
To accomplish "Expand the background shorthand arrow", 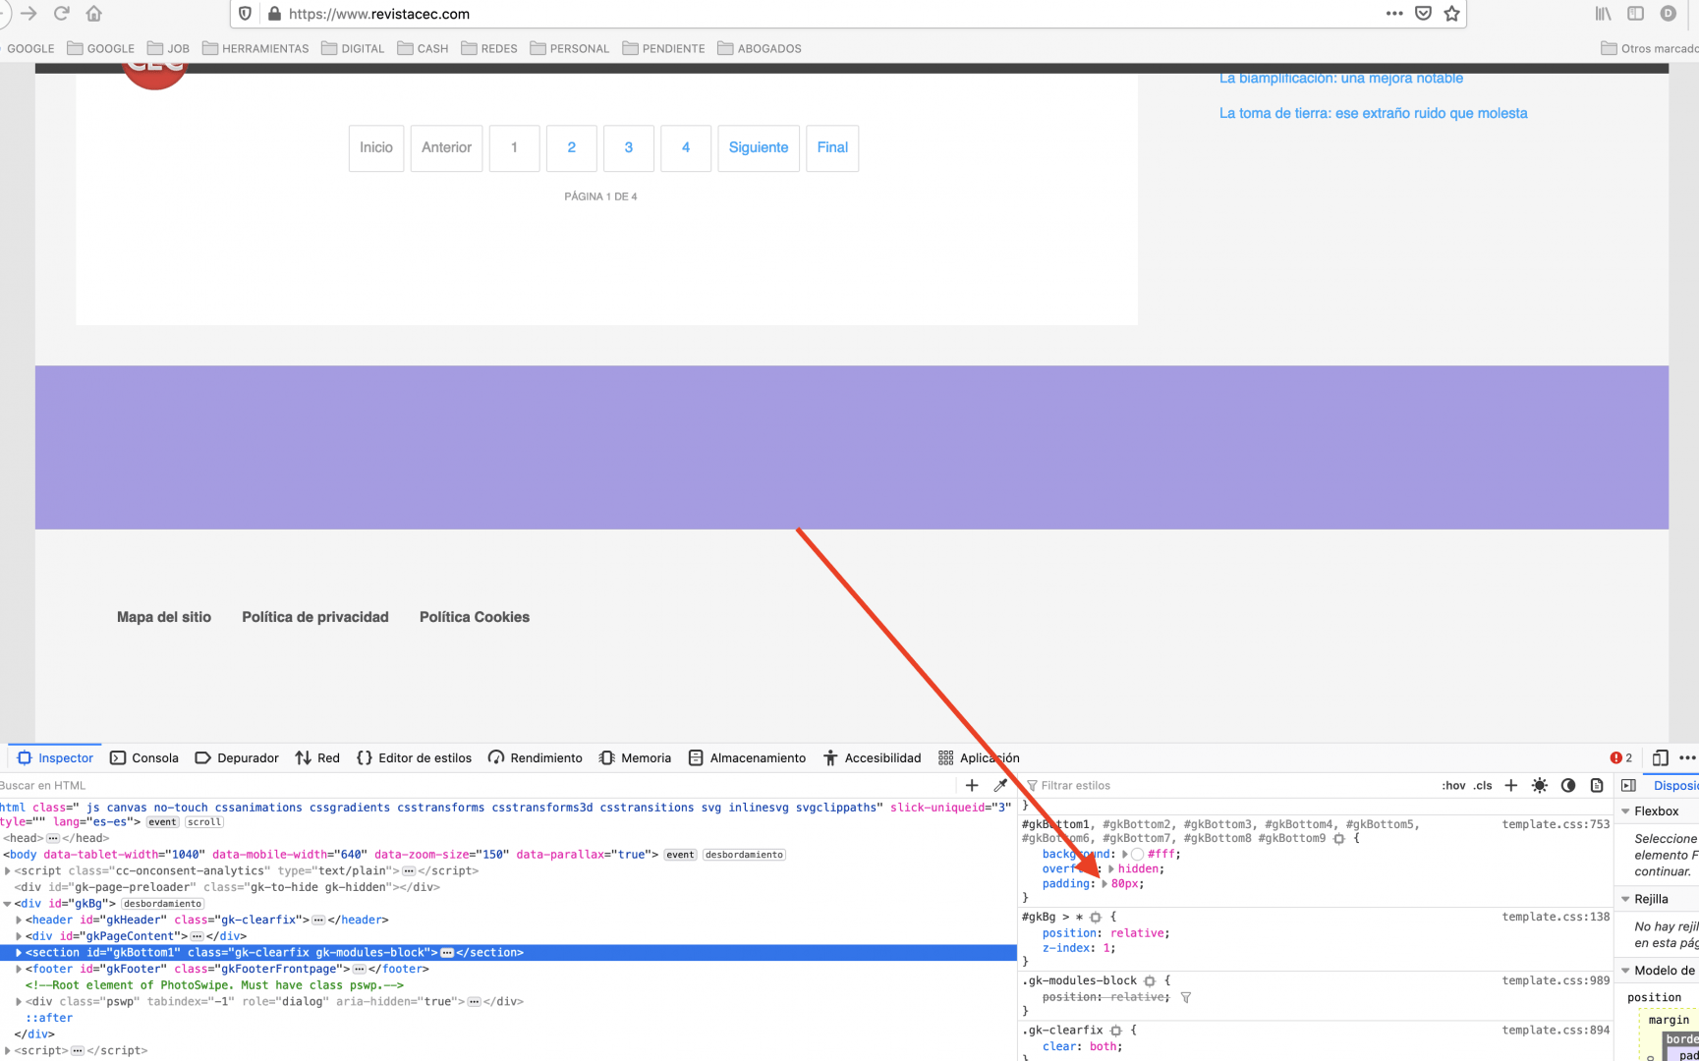I will pos(1125,854).
